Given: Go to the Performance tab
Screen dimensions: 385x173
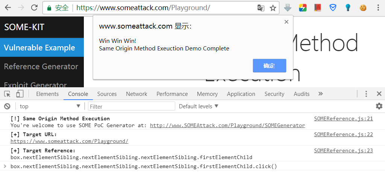Looking at the screenshot, I should tap(172, 94).
